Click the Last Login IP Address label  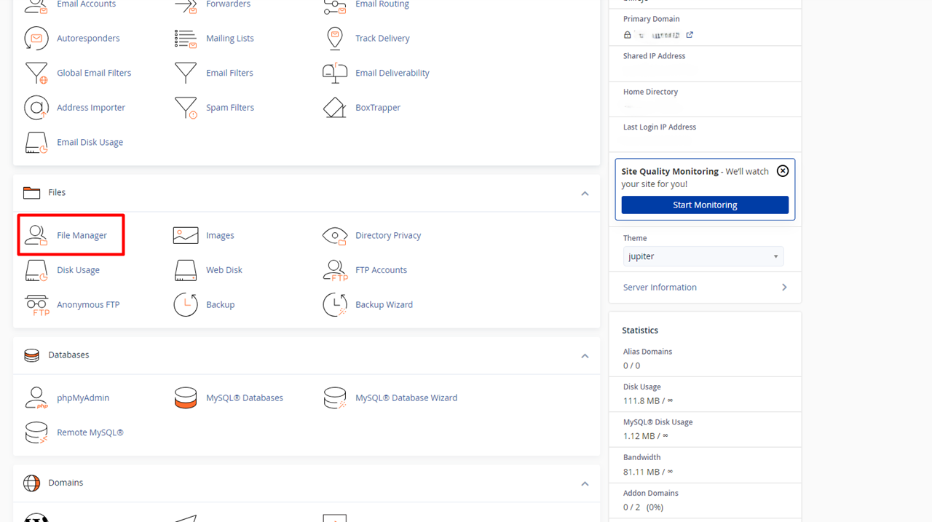tap(660, 127)
